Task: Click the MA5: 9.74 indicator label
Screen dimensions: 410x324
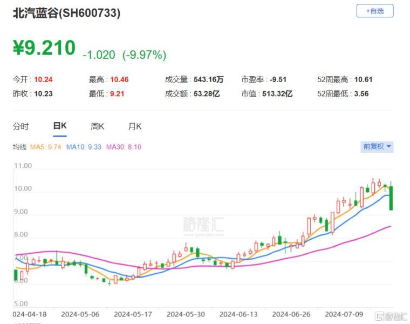Action: 45,147
